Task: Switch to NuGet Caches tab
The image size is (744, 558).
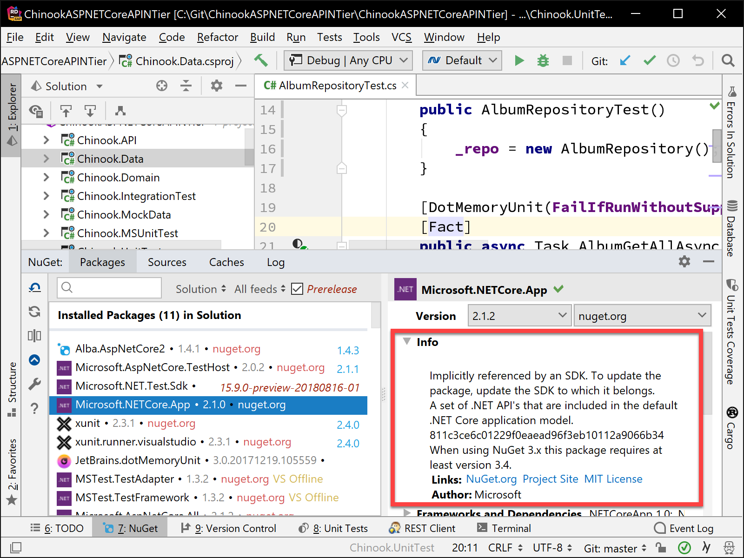Action: [x=226, y=262]
